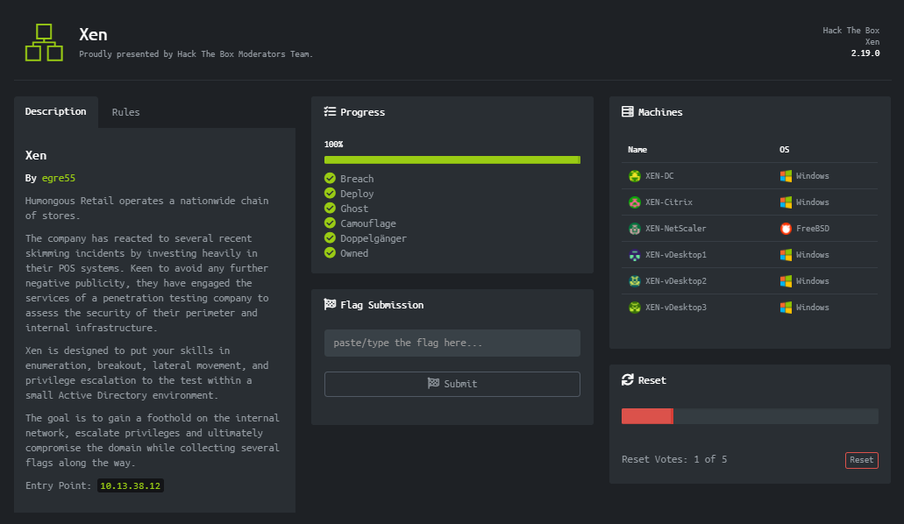904x524 pixels.
Task: Click the flag paste input field
Action: point(452,343)
